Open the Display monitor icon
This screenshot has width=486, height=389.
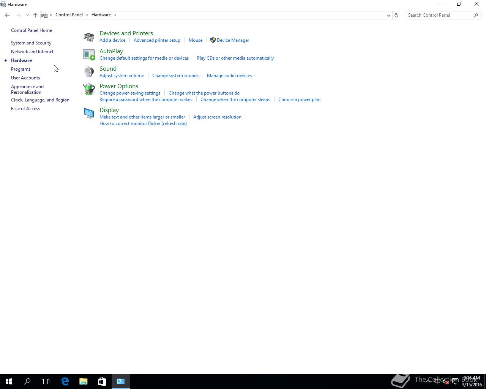coord(89,114)
